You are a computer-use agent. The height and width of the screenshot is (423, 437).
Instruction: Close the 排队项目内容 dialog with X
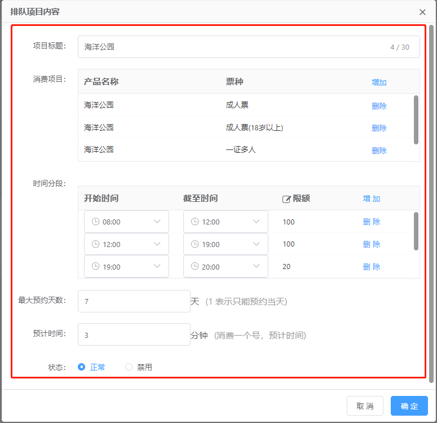(x=422, y=12)
